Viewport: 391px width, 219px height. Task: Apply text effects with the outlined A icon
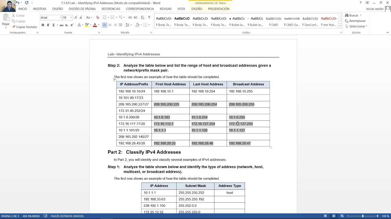79,25
